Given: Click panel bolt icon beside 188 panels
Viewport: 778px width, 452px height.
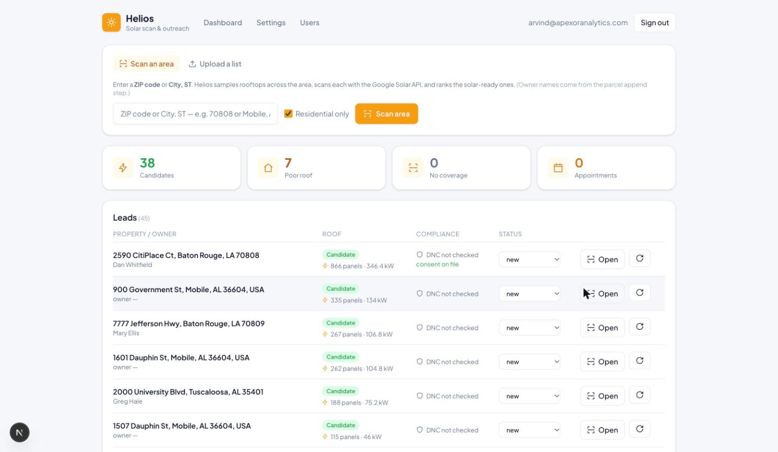Looking at the screenshot, I should coord(325,402).
